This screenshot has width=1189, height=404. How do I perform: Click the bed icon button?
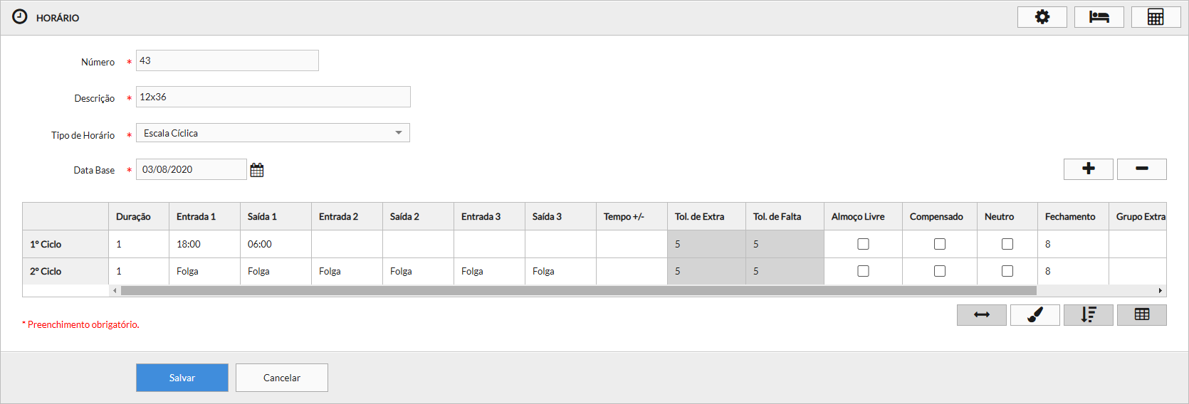pyautogui.click(x=1099, y=17)
